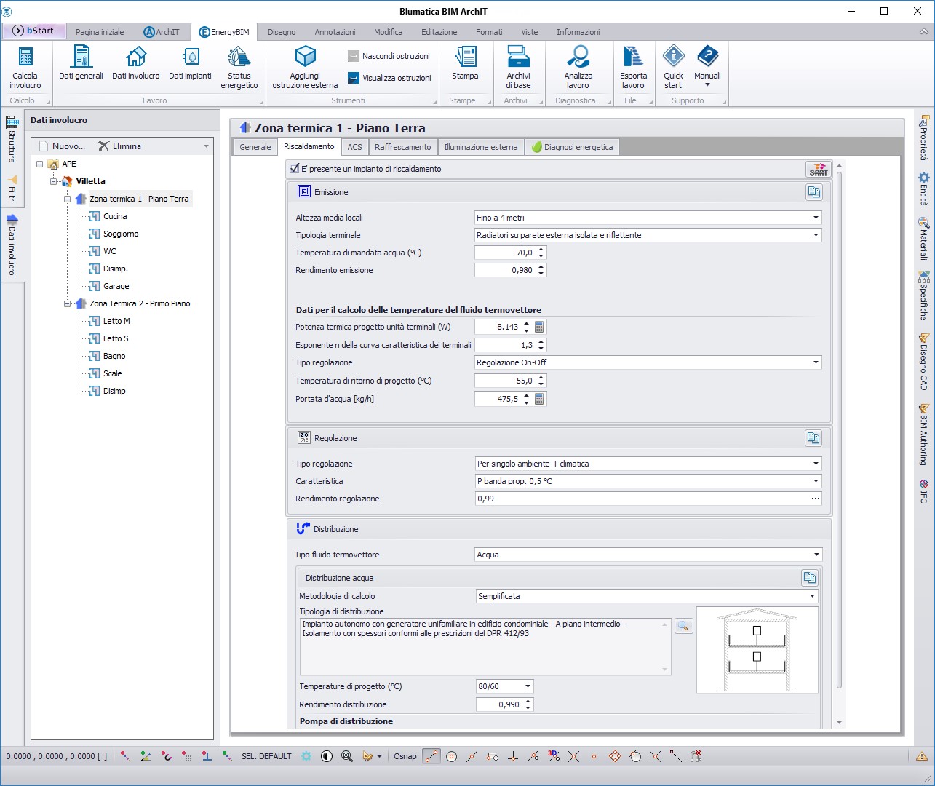Open calculator for Potenza termica progetto
Screen dimensions: 935x786
(x=539, y=327)
